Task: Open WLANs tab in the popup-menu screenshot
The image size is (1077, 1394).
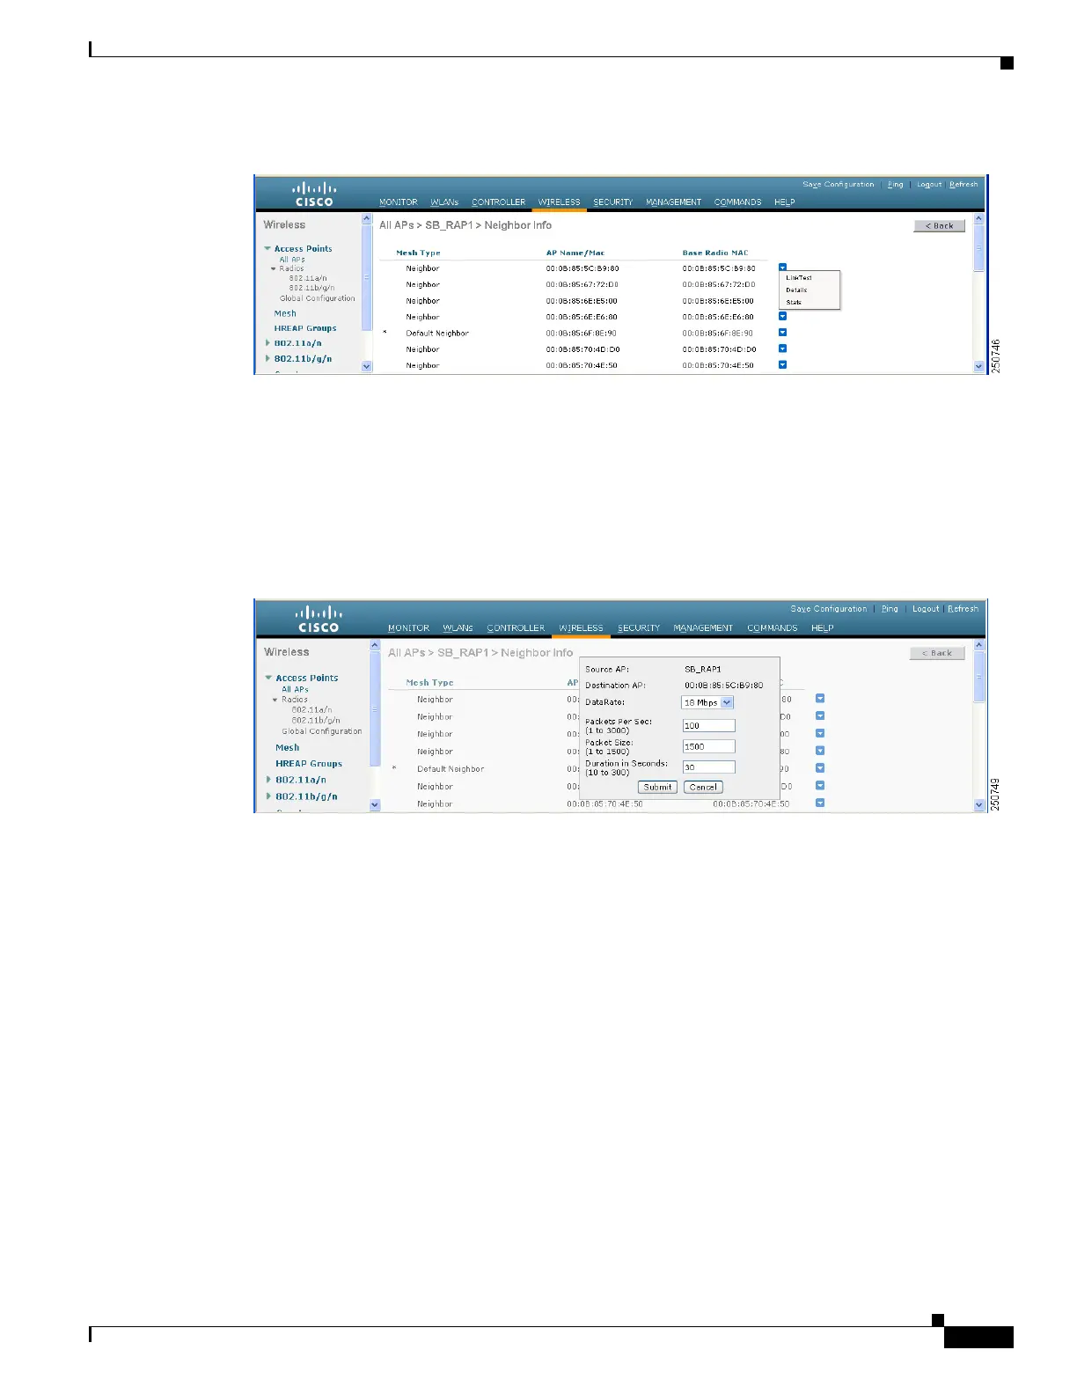Action: coord(444,202)
